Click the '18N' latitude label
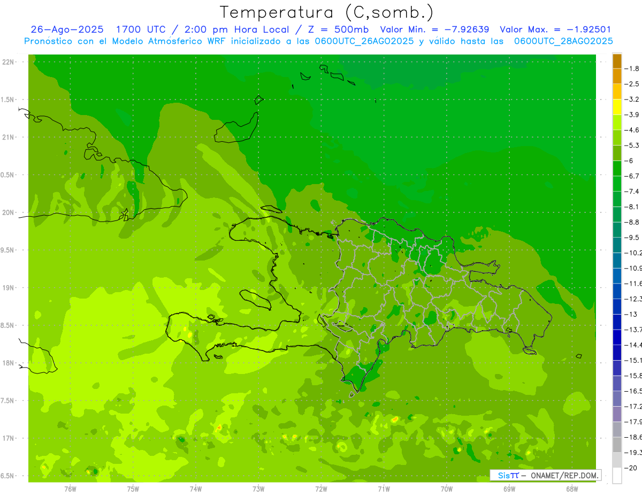 click(x=8, y=363)
